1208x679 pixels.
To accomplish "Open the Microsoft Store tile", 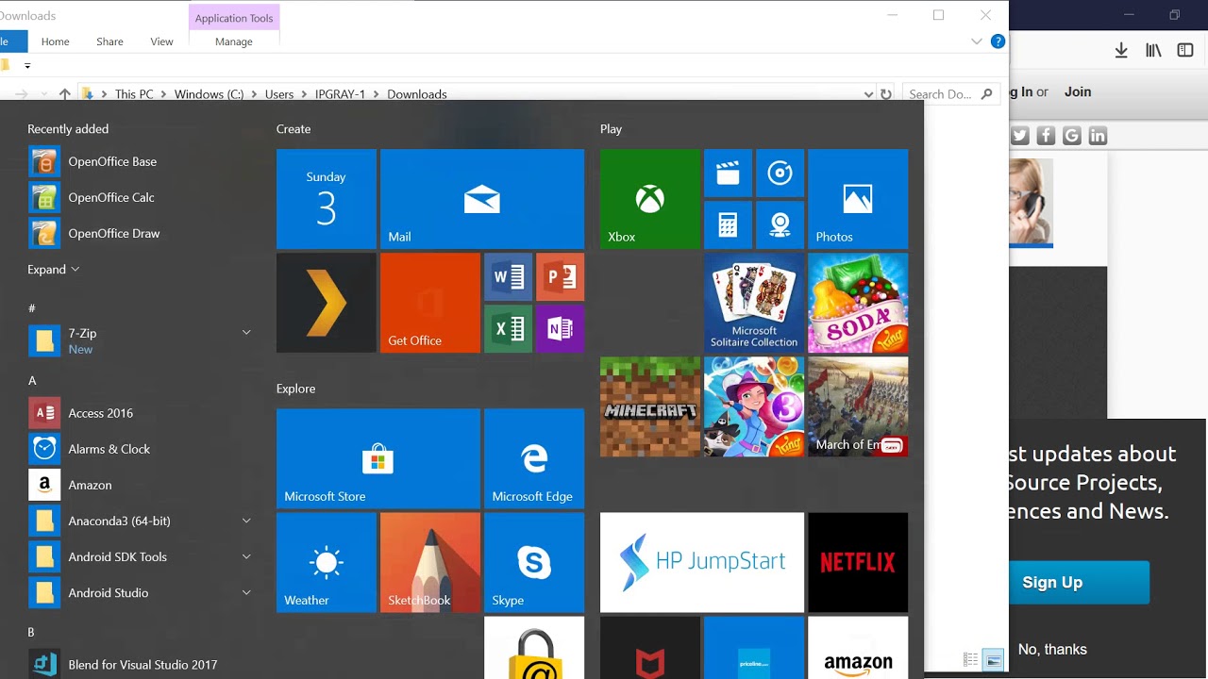I will tap(378, 458).
